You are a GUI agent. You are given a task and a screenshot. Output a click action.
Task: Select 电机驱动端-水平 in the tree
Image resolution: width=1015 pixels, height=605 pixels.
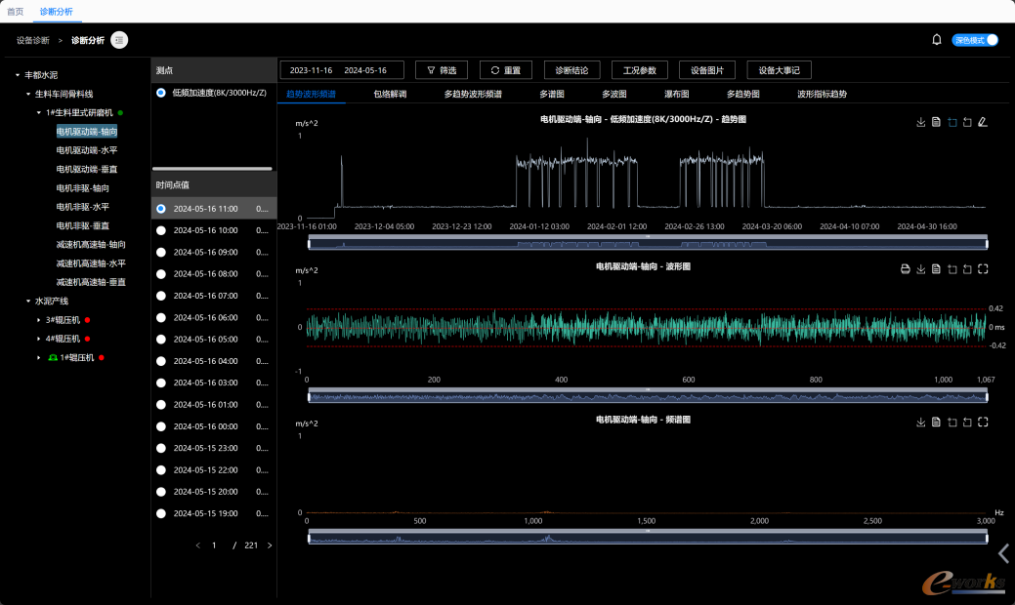87,150
